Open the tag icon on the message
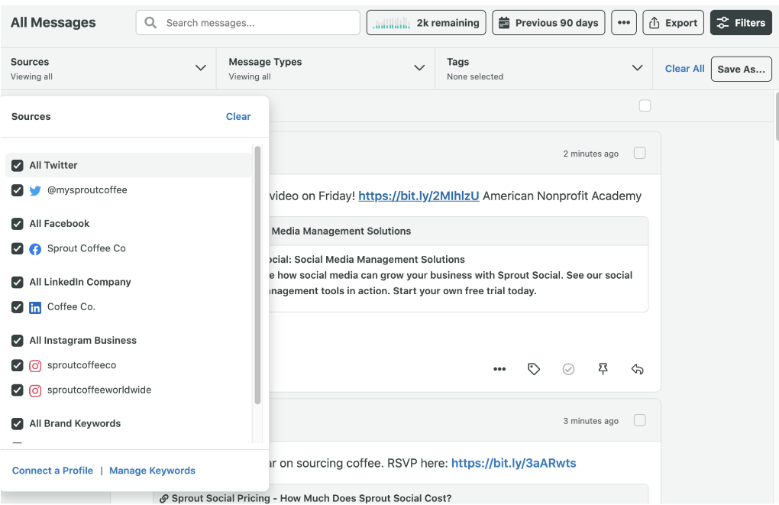 (x=534, y=369)
